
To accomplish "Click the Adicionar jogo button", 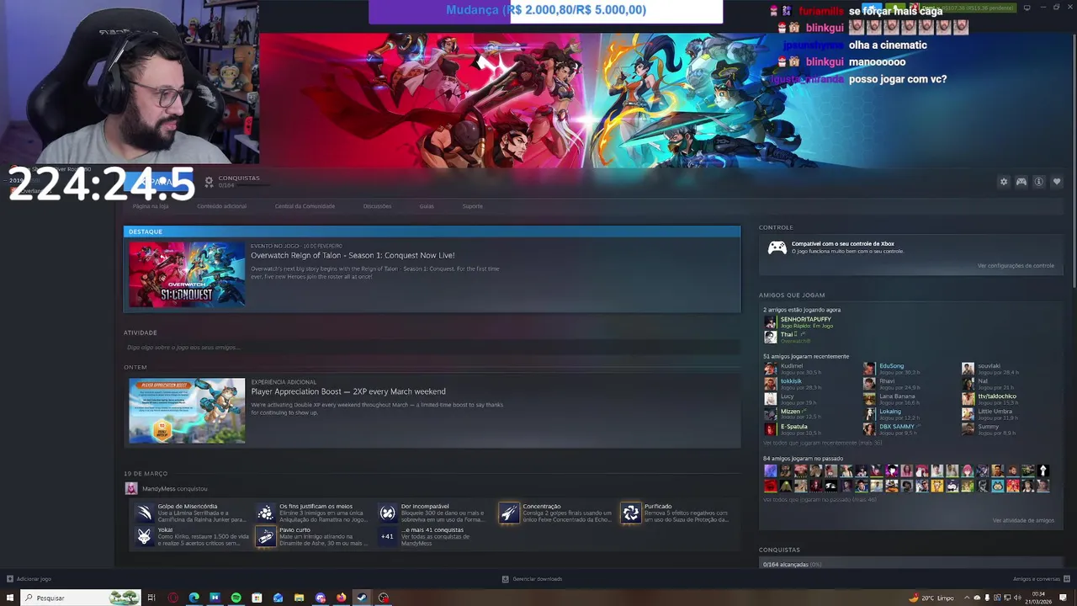I will tap(29, 579).
